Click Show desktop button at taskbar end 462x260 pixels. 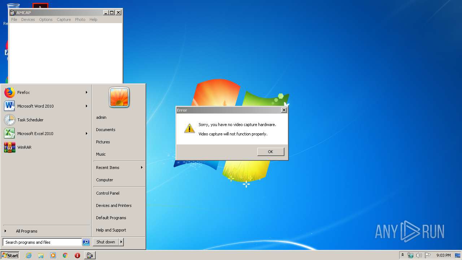(458, 255)
